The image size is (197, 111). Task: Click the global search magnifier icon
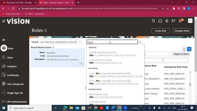click(153, 21)
